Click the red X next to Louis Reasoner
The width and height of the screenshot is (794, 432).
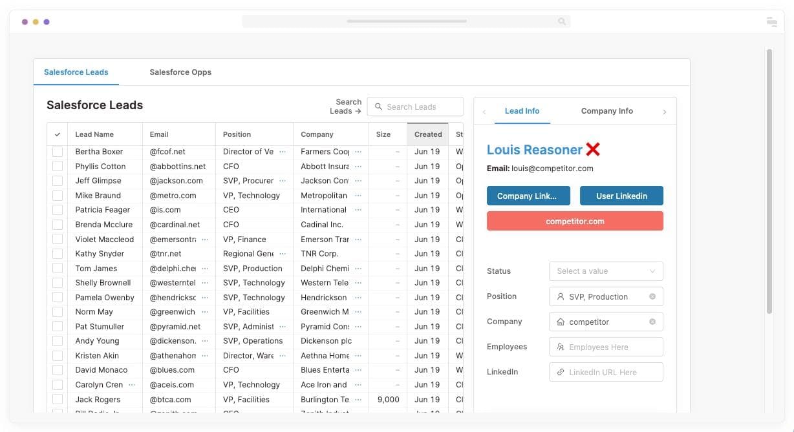(593, 150)
